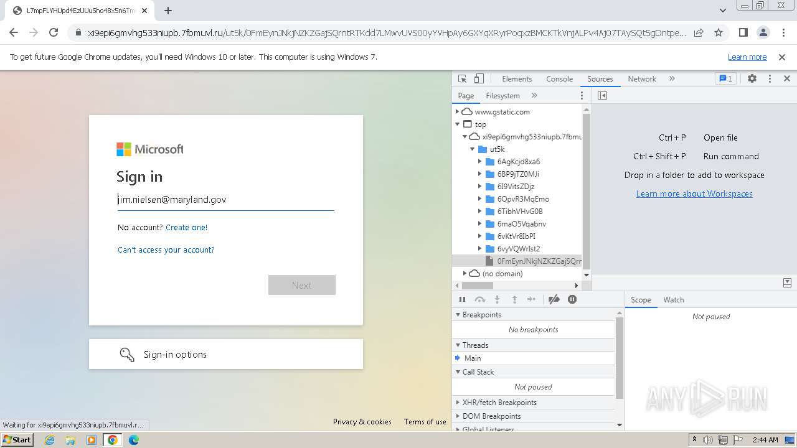Viewport: 797px width, 448px height.
Task: Collapse the top frame tree node
Action: (458, 124)
